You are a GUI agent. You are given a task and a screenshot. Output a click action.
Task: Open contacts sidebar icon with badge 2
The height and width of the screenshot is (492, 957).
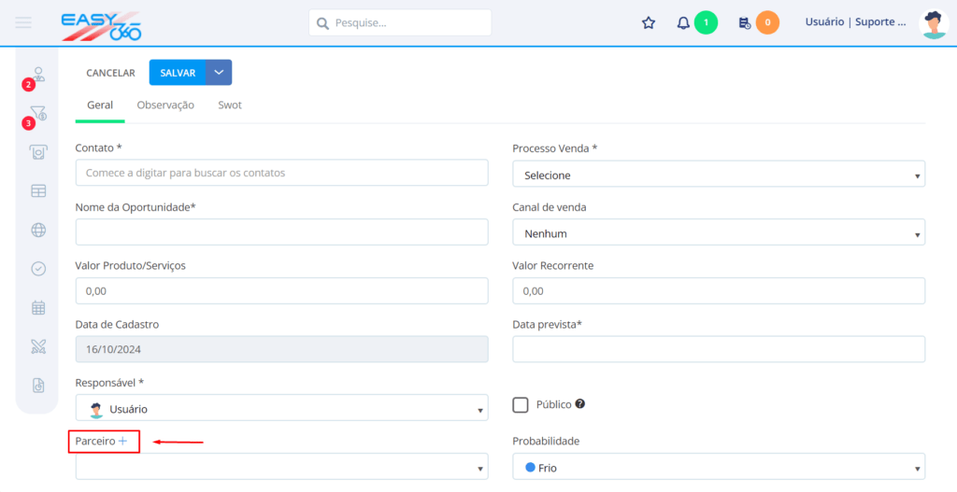point(39,75)
